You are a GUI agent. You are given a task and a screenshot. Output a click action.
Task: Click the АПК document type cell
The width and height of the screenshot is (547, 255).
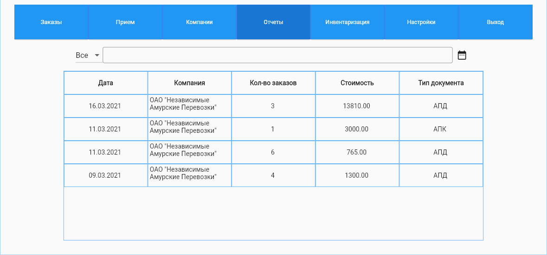click(x=441, y=129)
